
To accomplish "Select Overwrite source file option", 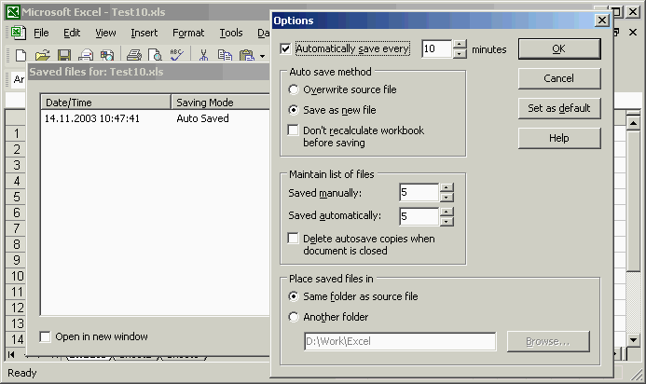I will coord(294,89).
